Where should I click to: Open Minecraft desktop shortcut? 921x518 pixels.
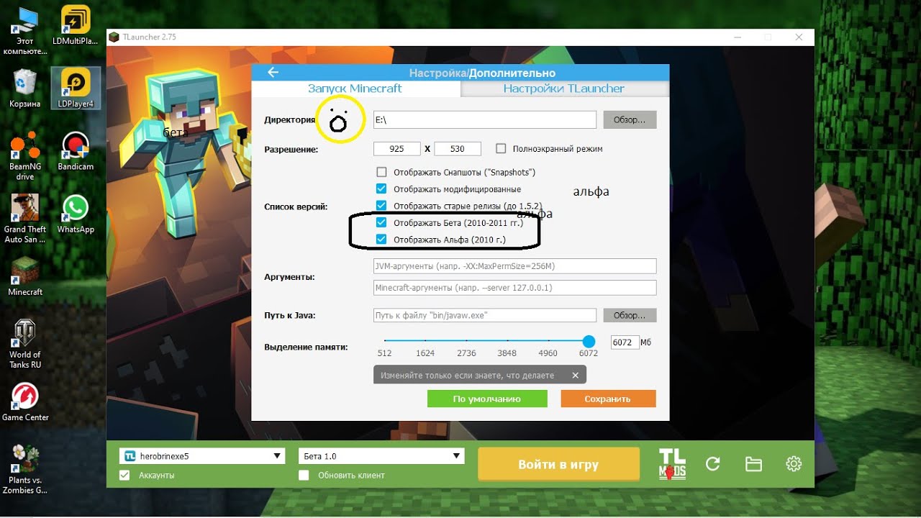(x=25, y=277)
